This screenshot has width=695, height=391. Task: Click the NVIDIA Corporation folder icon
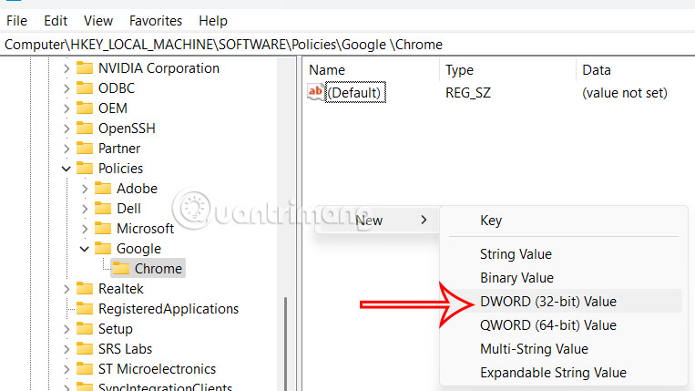click(85, 67)
